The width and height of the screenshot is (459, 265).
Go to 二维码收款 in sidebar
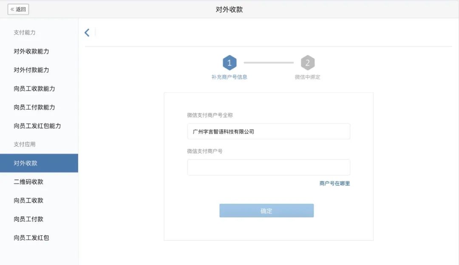pos(28,182)
